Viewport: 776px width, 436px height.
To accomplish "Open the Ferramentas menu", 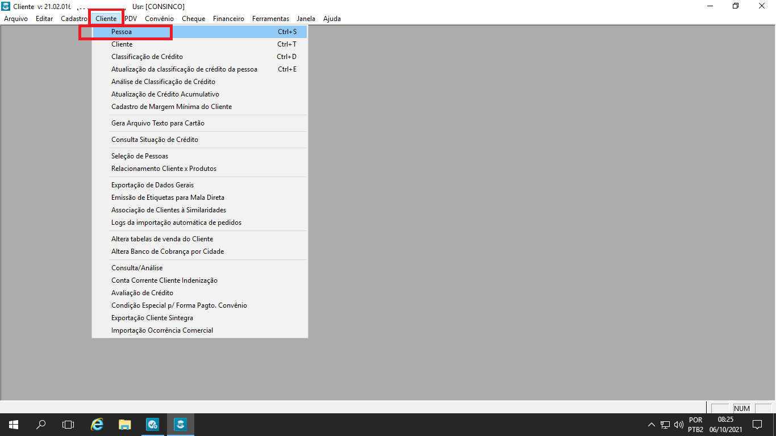I will pos(270,19).
